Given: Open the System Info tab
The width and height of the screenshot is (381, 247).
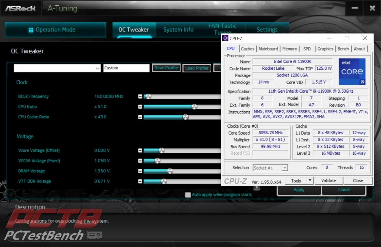Looking at the screenshot, I should tap(179, 30).
